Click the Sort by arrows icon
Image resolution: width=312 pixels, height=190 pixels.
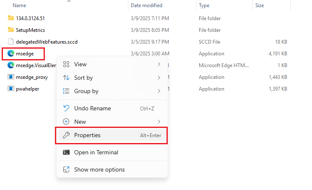(x=66, y=78)
